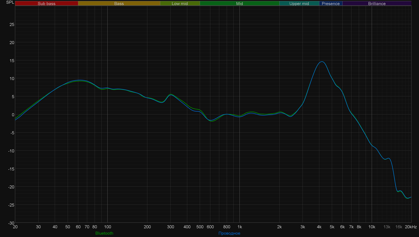The width and height of the screenshot is (419, 237).
Task: Select the green Bluetooth legend entry
Action: [x=104, y=233]
